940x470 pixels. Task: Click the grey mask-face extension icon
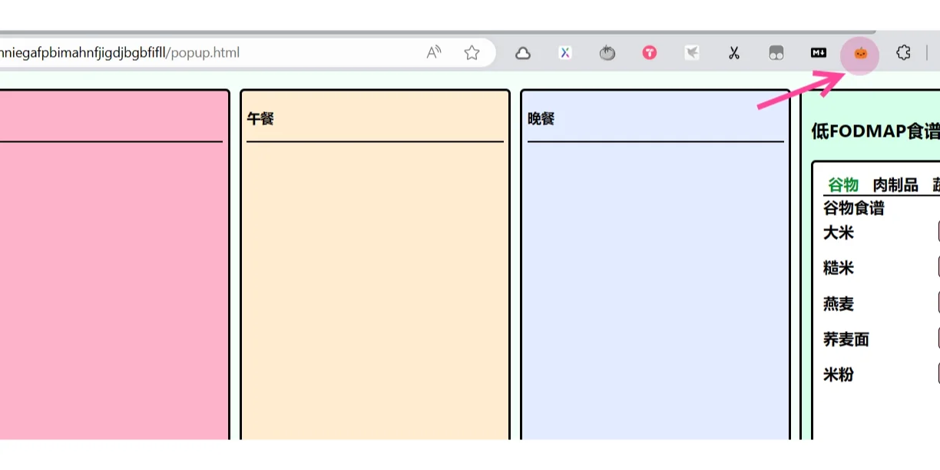coord(776,53)
